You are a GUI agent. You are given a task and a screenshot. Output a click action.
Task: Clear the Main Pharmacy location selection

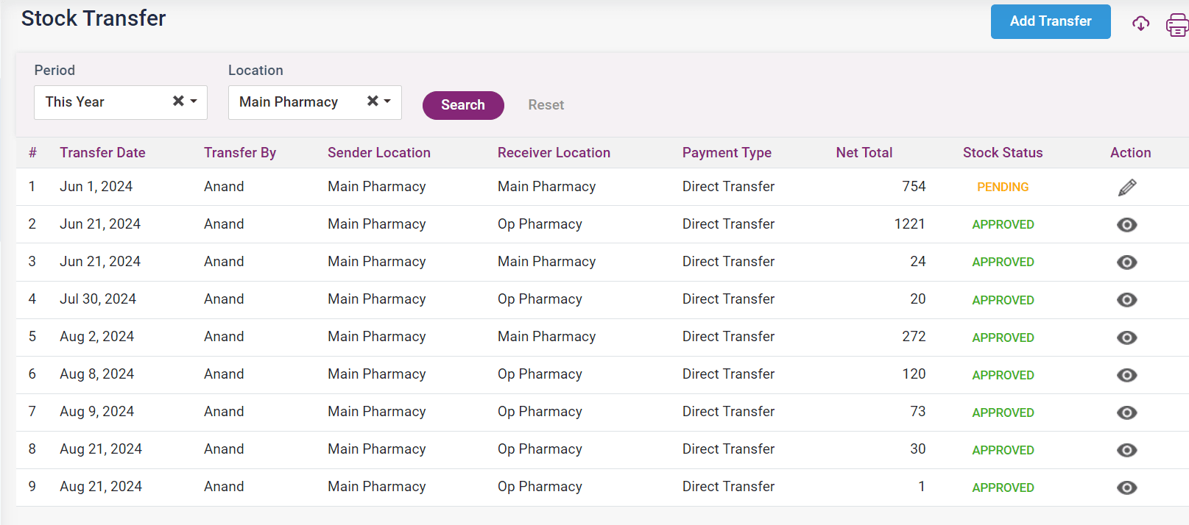[x=373, y=101]
